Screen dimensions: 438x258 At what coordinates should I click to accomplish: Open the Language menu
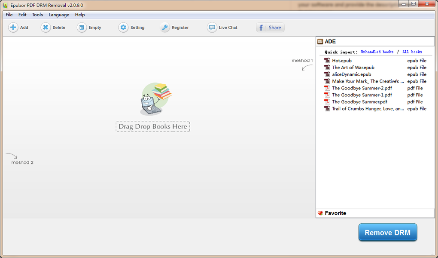[59, 15]
